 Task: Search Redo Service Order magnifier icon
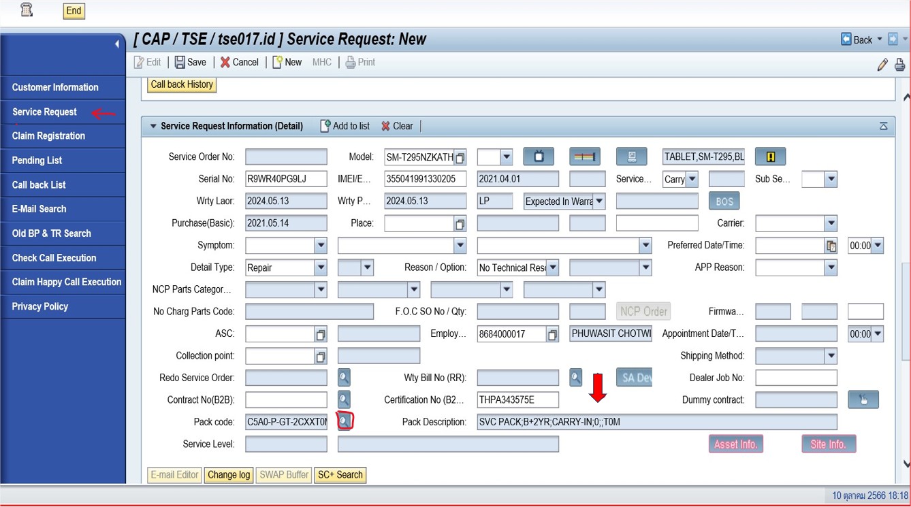tap(345, 377)
